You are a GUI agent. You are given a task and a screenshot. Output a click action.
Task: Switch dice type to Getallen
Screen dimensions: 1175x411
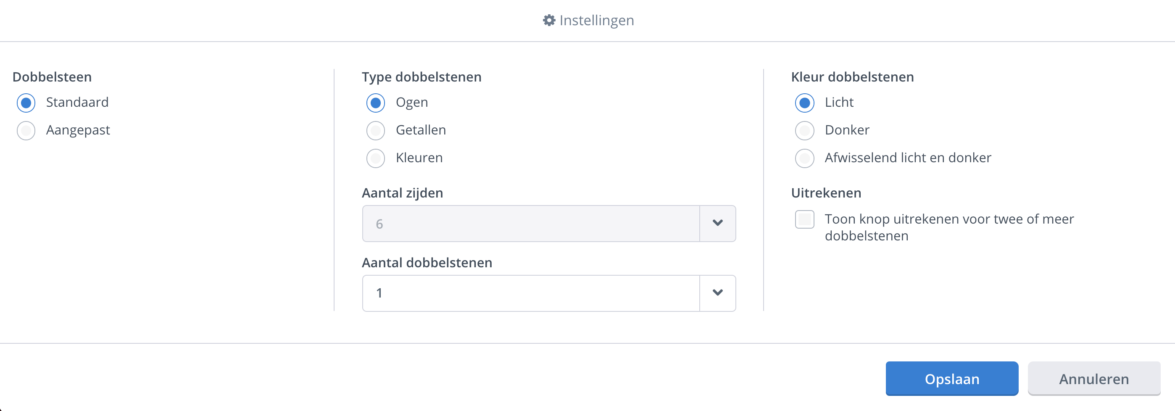[375, 130]
